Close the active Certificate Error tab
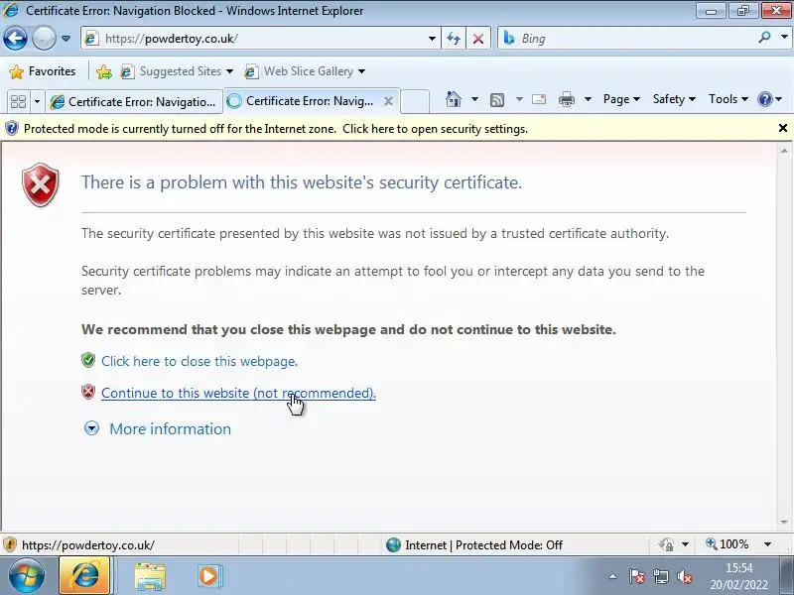794x595 pixels. pos(388,101)
